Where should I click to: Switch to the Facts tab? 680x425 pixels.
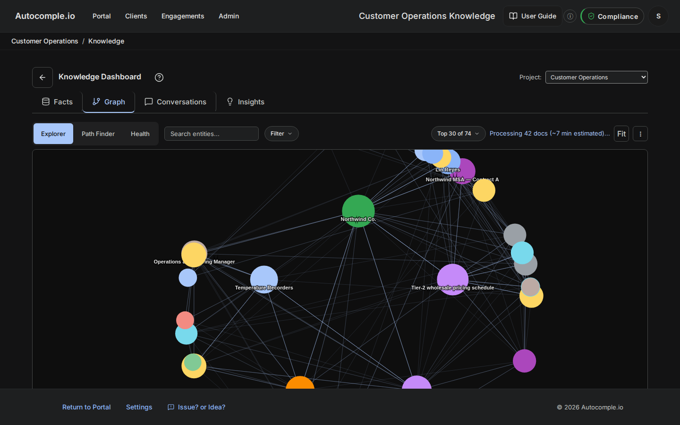point(57,102)
